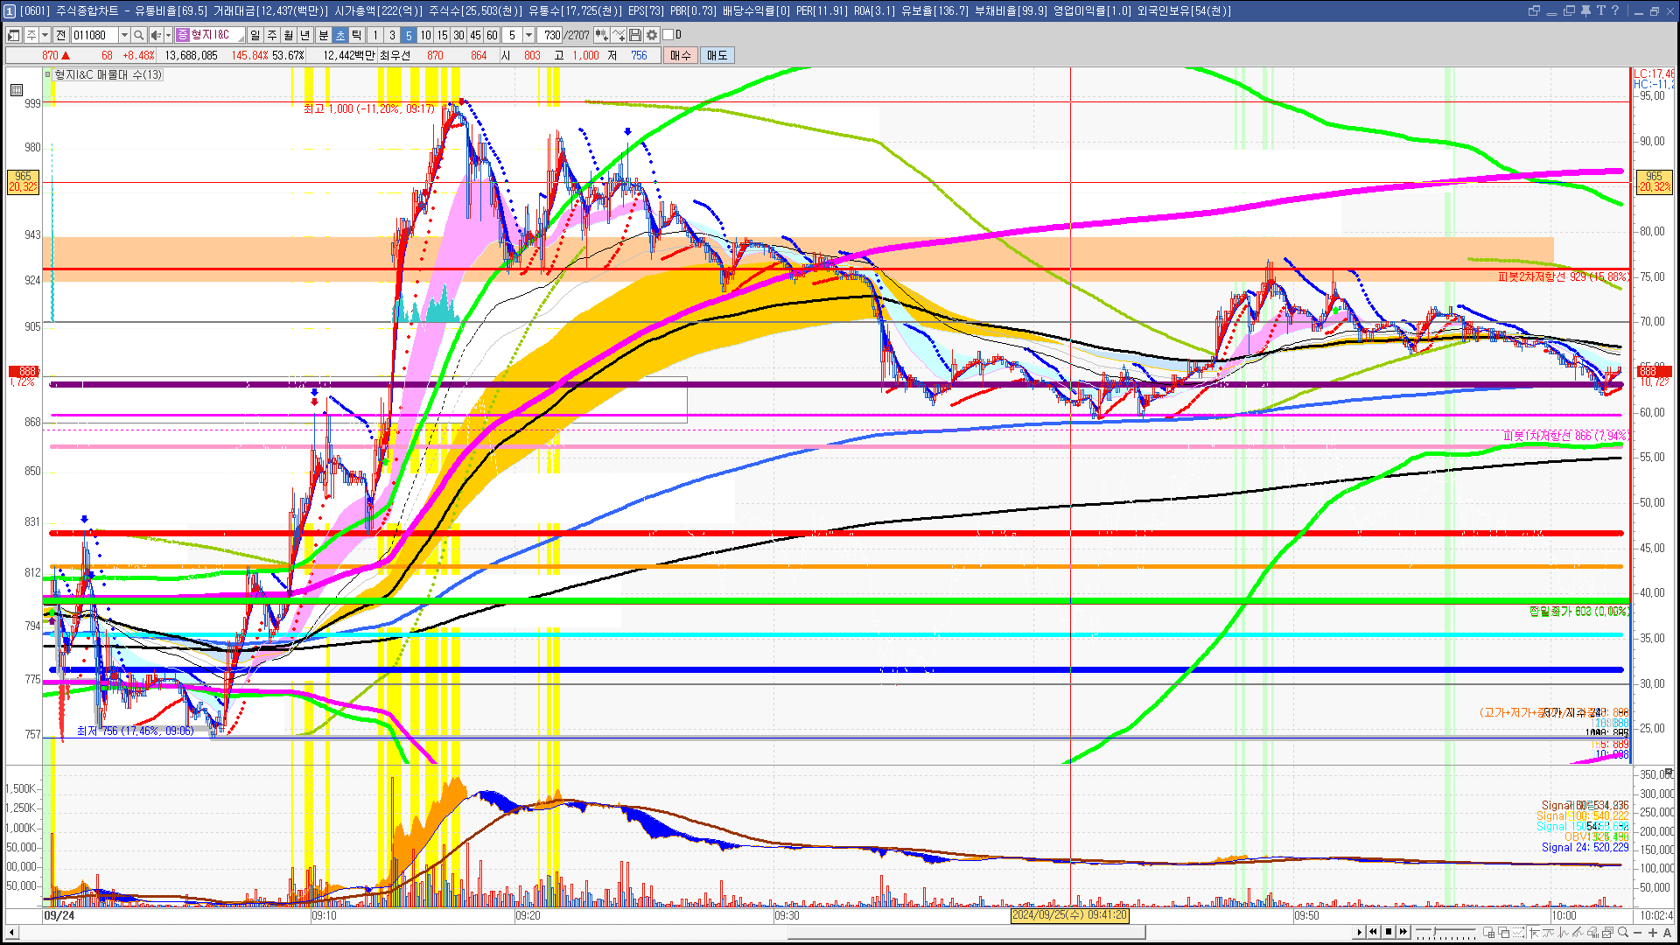The height and width of the screenshot is (945, 1680).
Task: Select the 10 minute interval tab
Action: [425, 35]
